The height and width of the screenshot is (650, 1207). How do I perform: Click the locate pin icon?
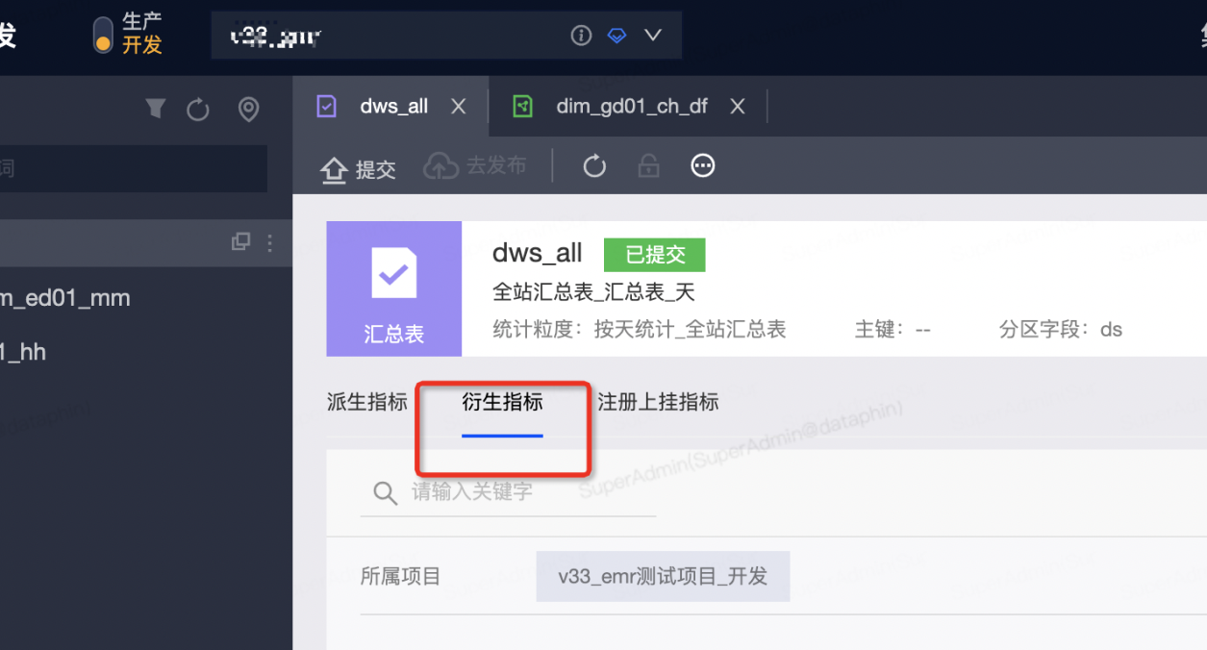pos(248,111)
